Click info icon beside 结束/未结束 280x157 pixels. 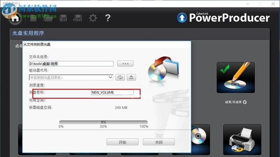click(x=245, y=102)
